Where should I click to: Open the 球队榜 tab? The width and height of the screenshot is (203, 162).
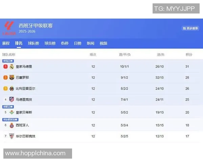33,43
